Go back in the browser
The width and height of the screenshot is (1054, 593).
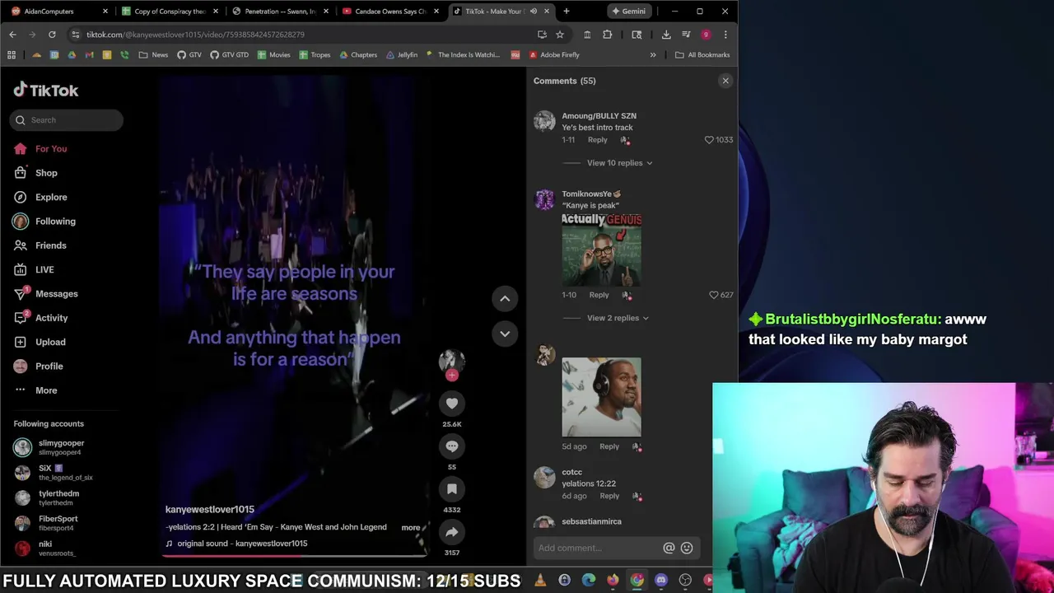[12, 35]
